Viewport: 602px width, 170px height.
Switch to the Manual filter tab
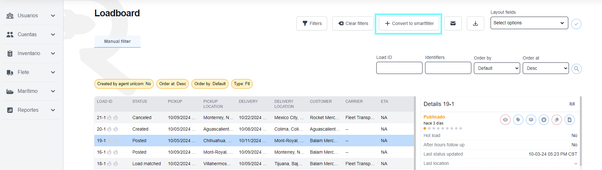[118, 41]
